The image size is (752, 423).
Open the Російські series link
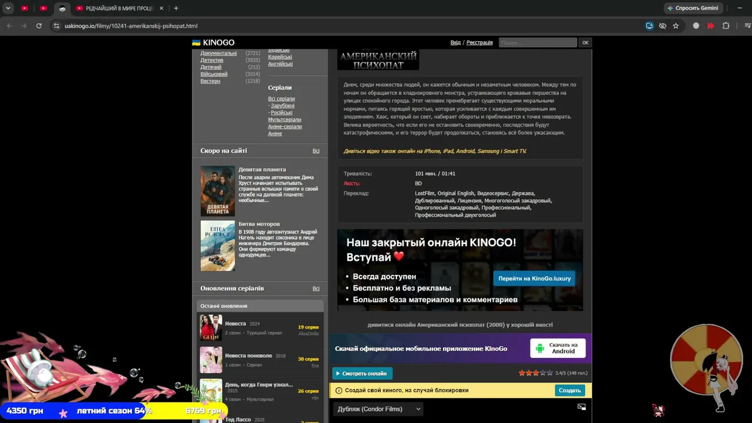tap(281, 113)
